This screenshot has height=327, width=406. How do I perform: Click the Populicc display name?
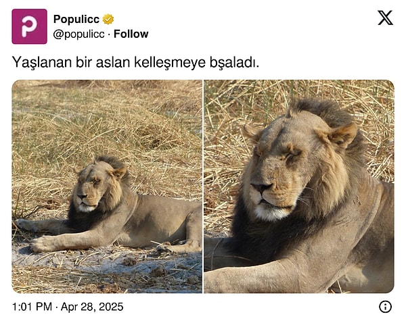(76, 19)
